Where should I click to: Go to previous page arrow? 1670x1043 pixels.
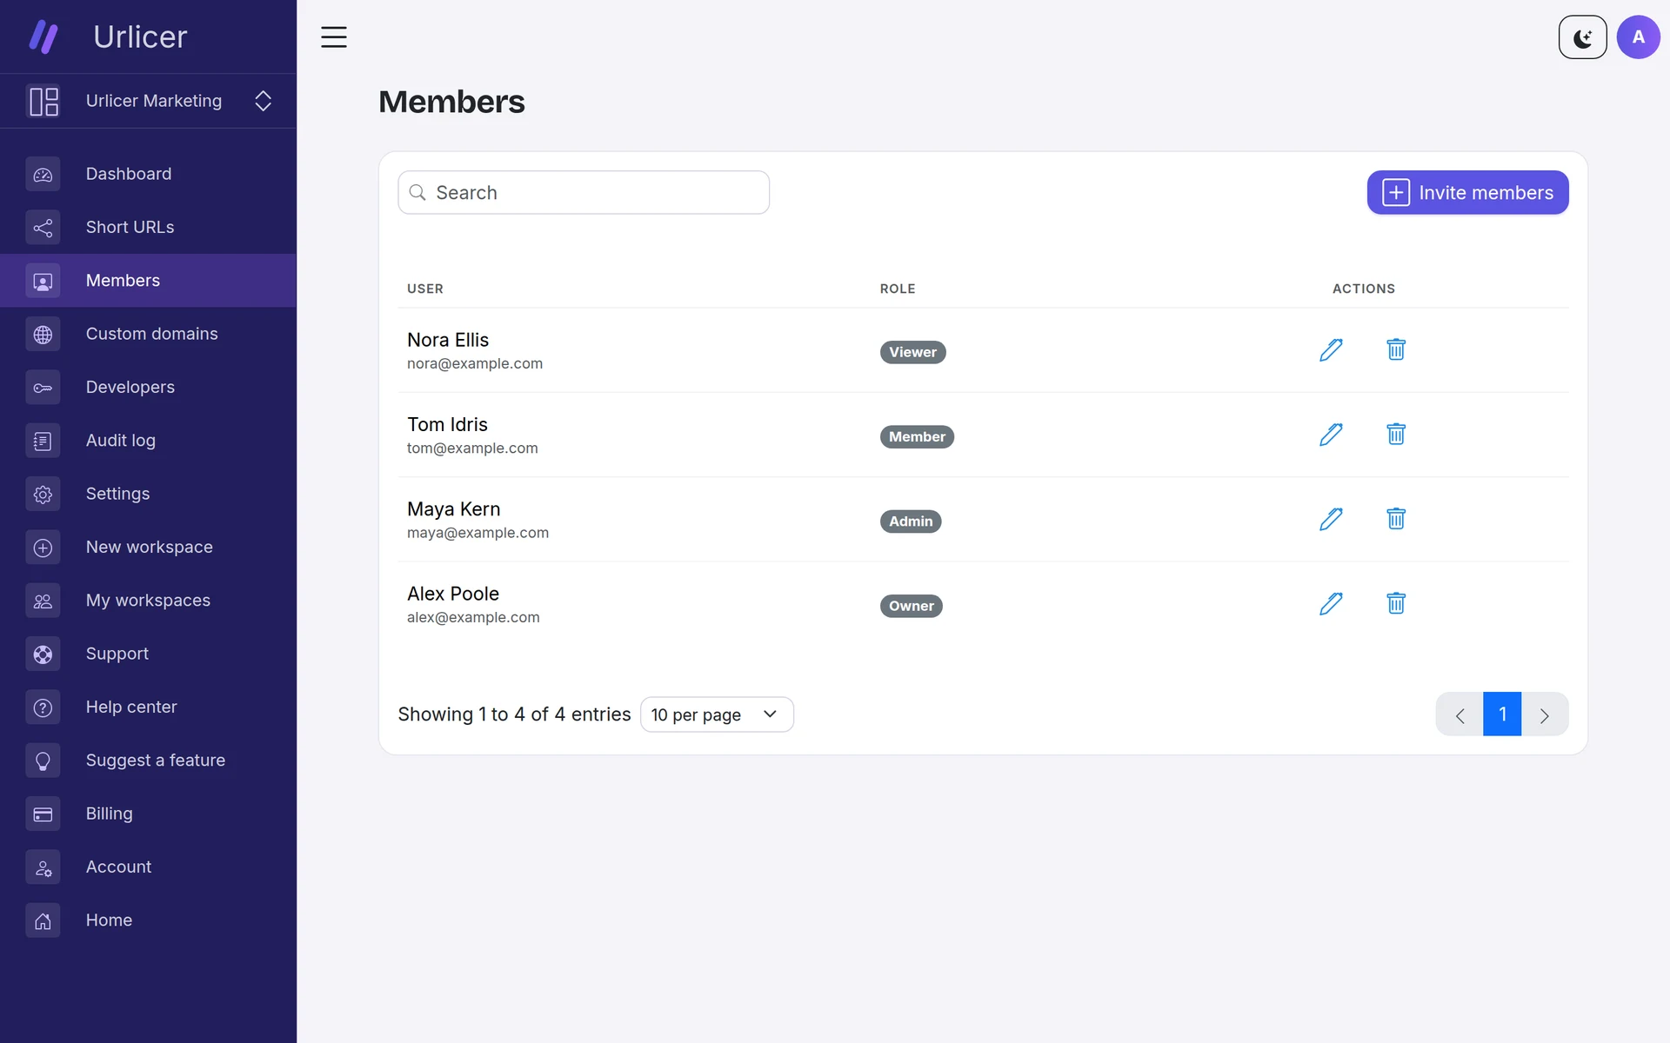pyautogui.click(x=1460, y=714)
